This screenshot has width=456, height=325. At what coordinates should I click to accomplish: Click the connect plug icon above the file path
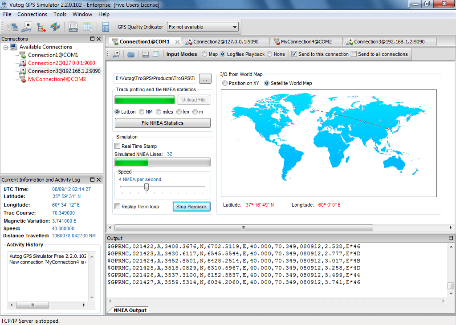tap(117, 54)
